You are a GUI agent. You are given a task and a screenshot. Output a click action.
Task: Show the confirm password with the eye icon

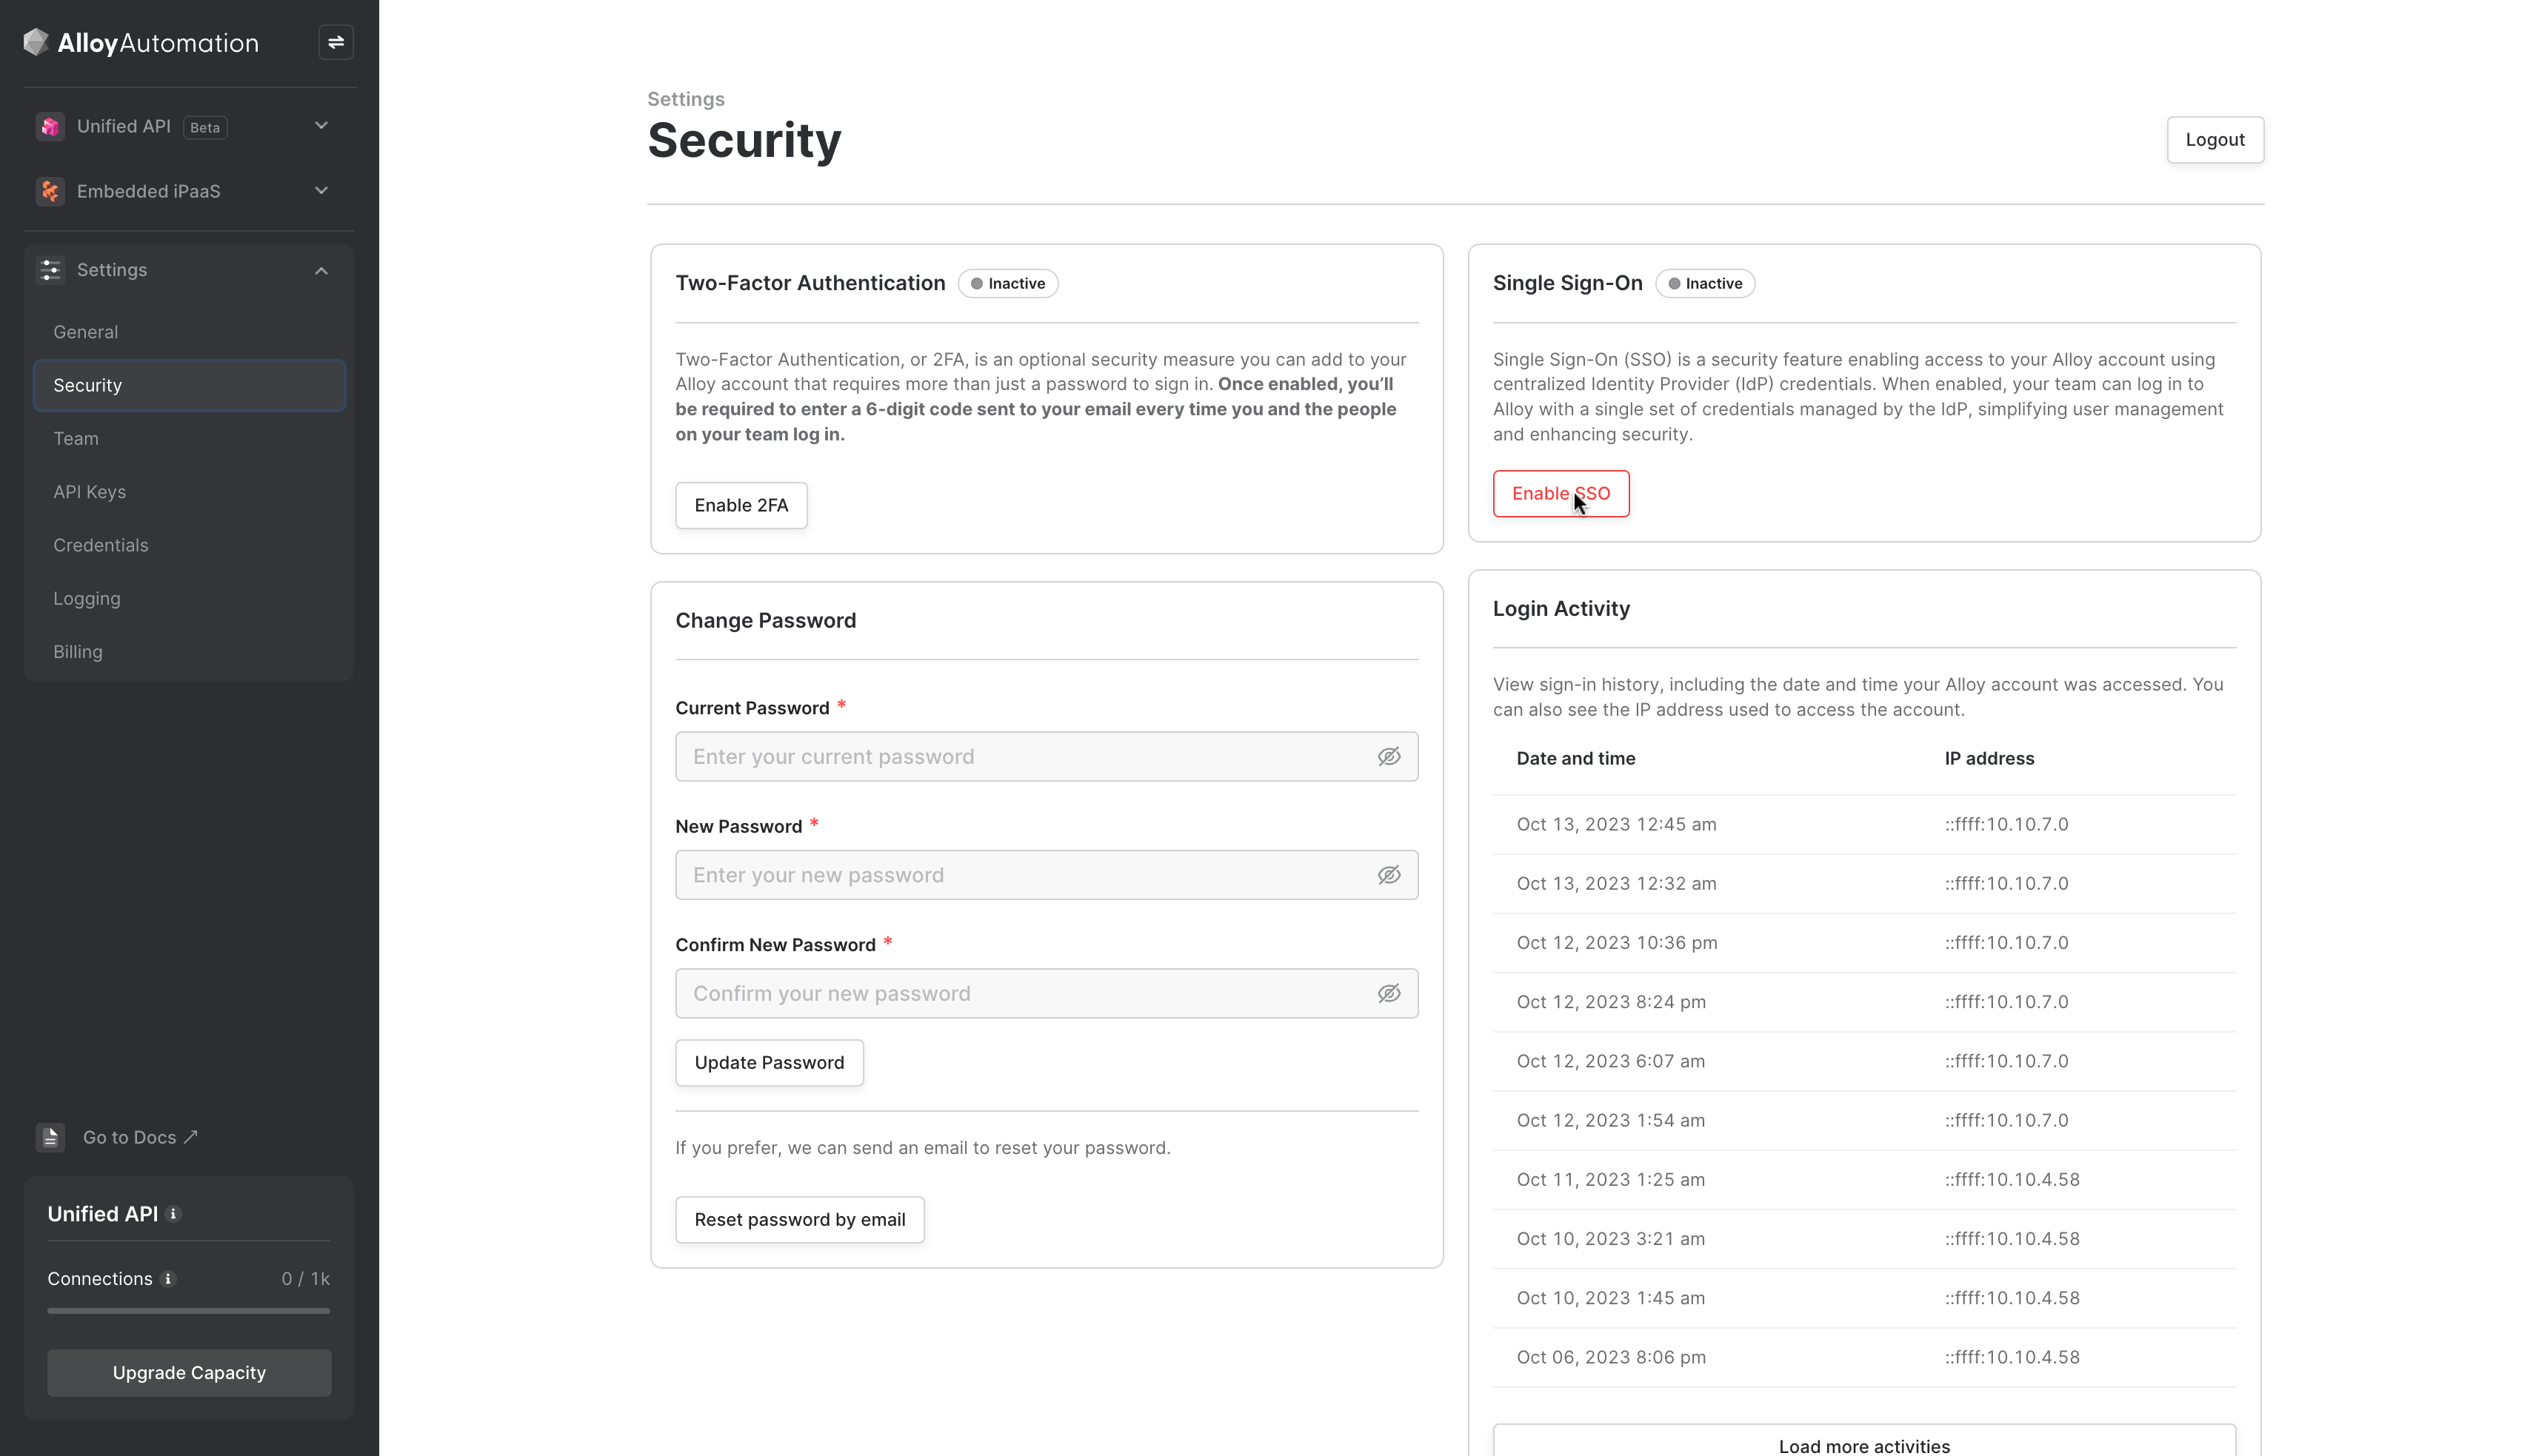tap(1389, 993)
